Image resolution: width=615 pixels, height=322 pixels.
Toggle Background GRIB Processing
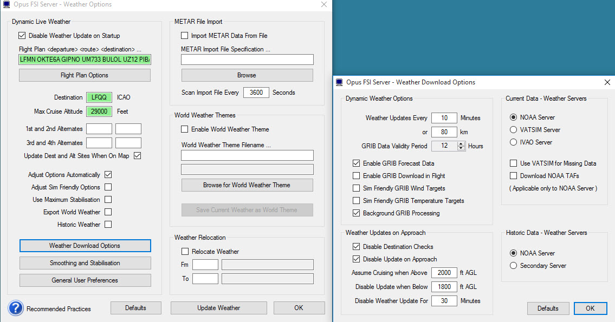point(356,213)
